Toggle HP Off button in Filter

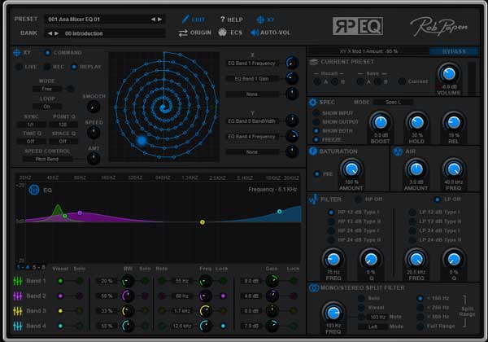359,199
